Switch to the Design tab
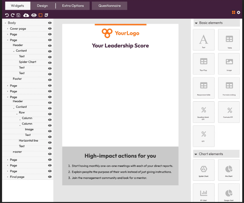The image size is (244, 203). pos(42,5)
